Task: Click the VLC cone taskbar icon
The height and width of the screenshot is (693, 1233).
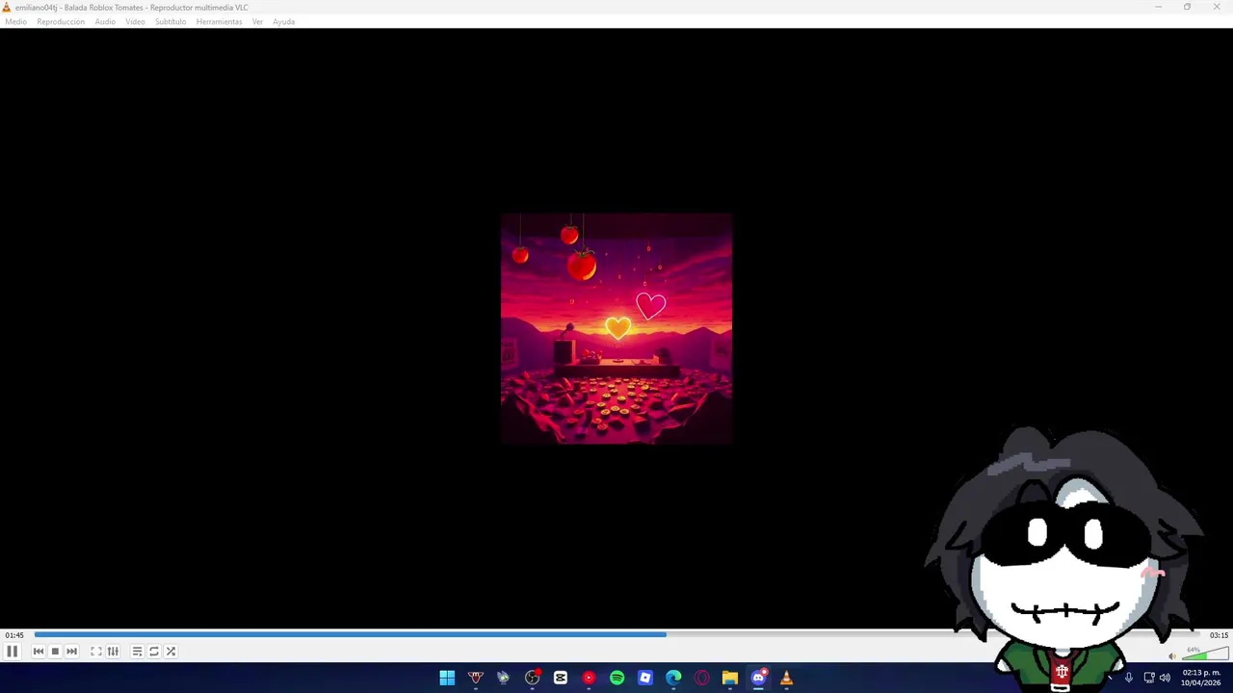Action: 786,678
